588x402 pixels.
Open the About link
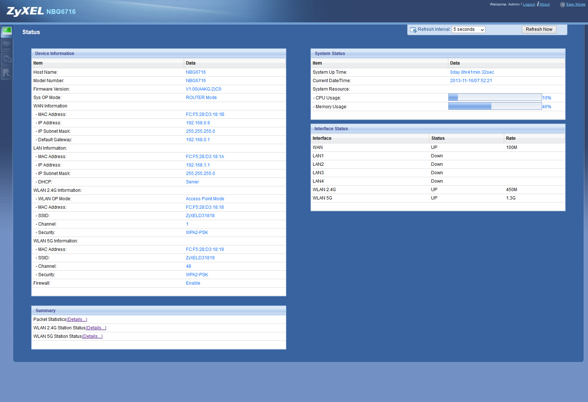coord(545,4)
